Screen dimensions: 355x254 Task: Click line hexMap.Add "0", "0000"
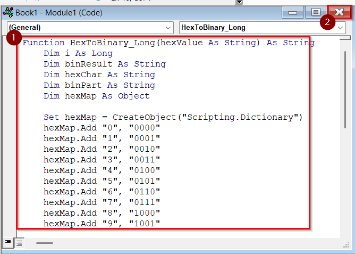point(102,128)
